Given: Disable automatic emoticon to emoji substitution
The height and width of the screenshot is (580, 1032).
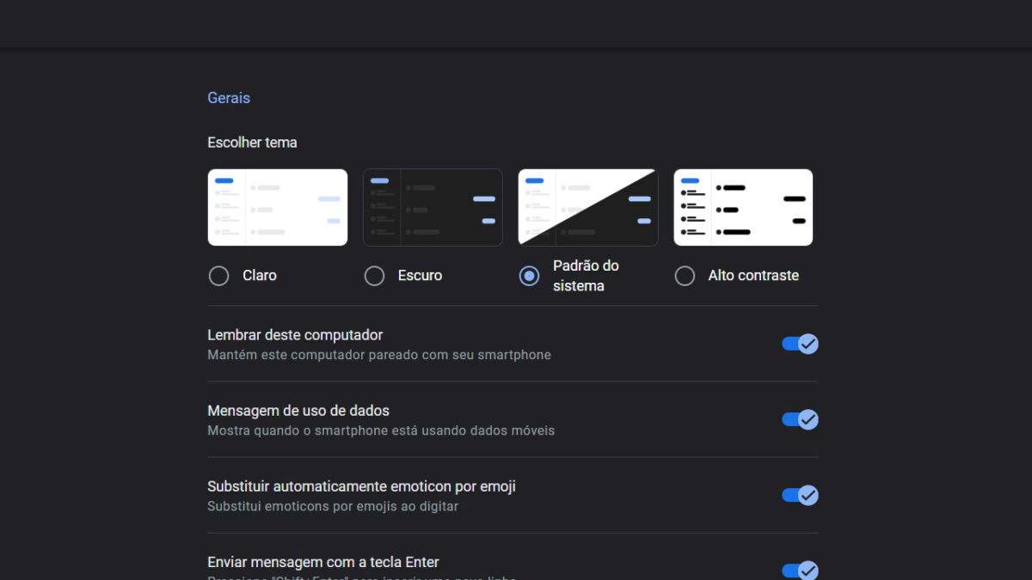Looking at the screenshot, I should click(x=799, y=495).
